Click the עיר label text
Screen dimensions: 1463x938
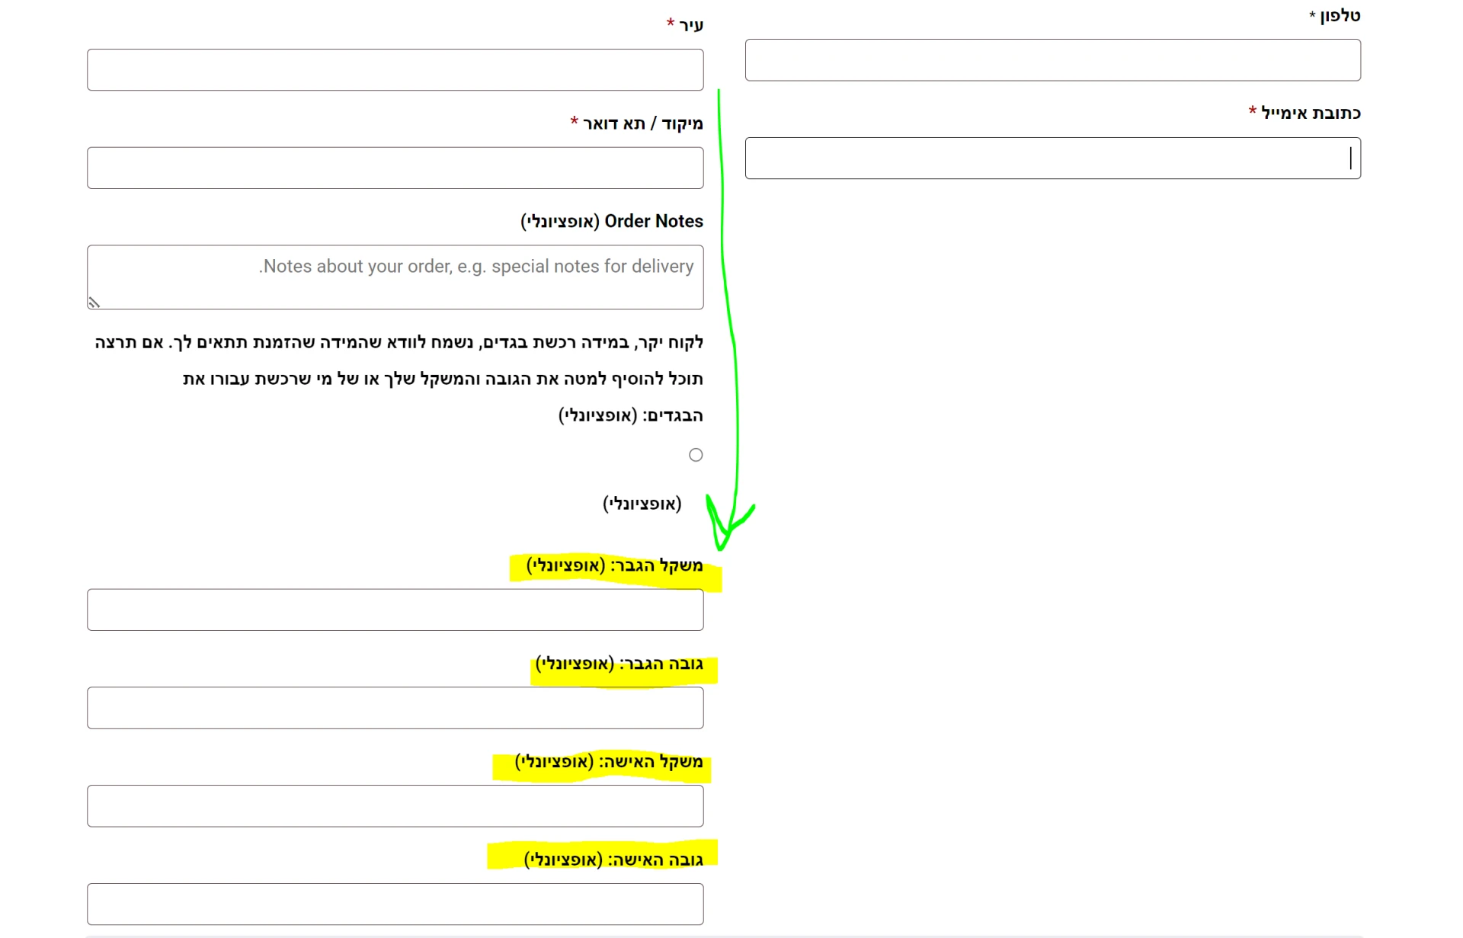point(690,26)
